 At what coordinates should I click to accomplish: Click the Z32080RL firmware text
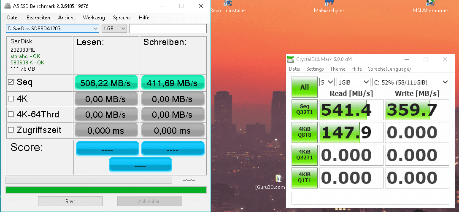point(22,50)
